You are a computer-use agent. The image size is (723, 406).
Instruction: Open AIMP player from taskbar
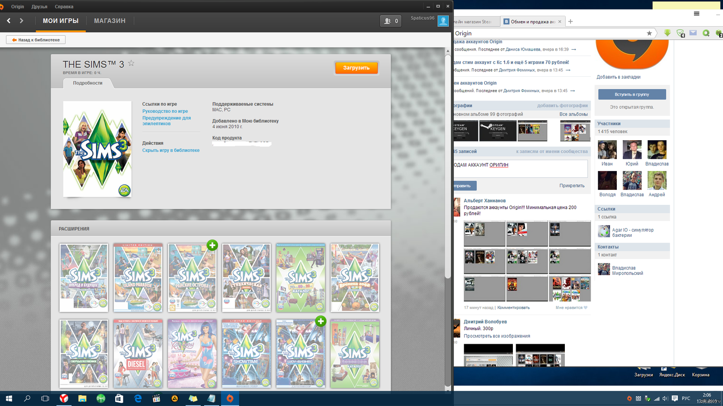pos(174,398)
